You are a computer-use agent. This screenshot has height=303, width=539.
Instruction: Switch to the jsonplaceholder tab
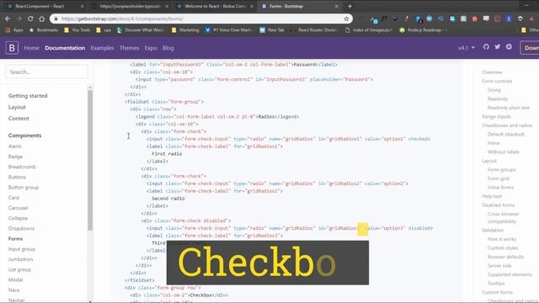(131, 6)
